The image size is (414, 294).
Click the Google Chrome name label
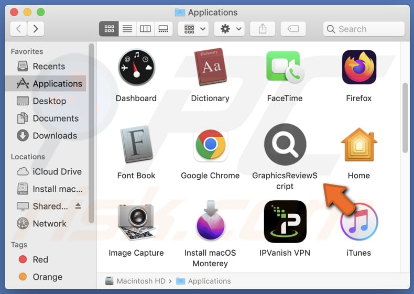click(x=210, y=176)
